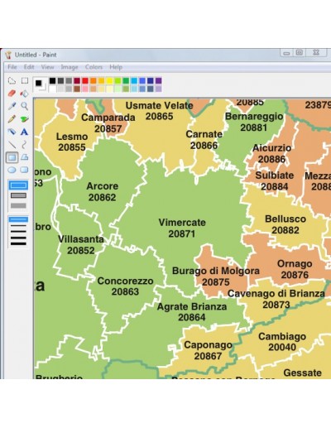Select the Magnifier tool
Image resolution: width=331 pixels, height=428 pixels.
point(25,106)
